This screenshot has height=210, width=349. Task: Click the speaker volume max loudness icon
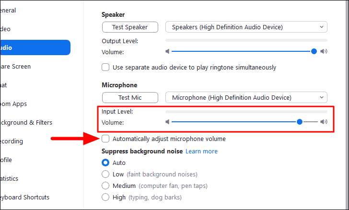324,51
